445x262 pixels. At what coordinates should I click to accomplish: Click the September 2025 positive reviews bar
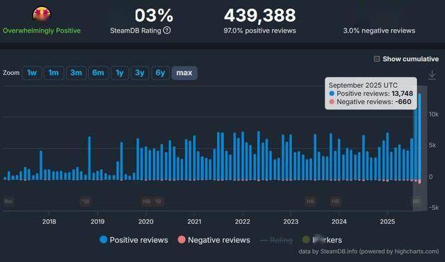(419, 137)
